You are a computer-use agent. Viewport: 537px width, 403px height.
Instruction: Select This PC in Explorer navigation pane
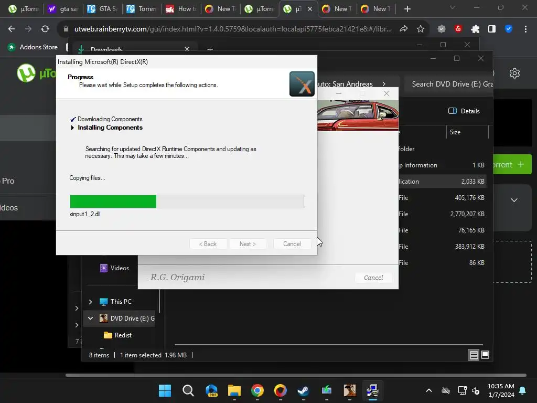[115, 302]
